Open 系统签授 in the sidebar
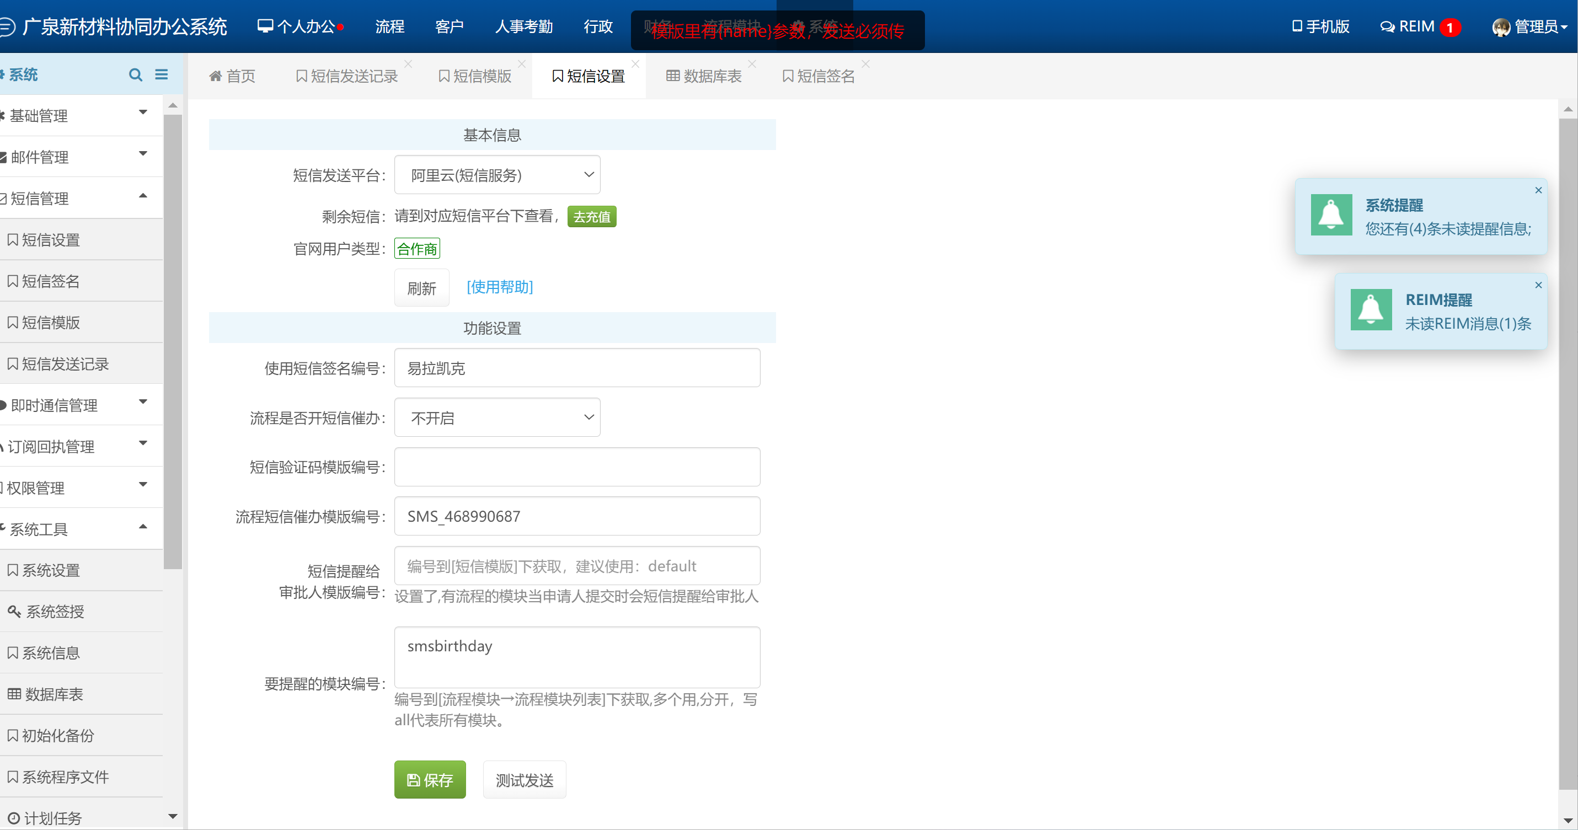1578x830 pixels. pyautogui.click(x=81, y=611)
